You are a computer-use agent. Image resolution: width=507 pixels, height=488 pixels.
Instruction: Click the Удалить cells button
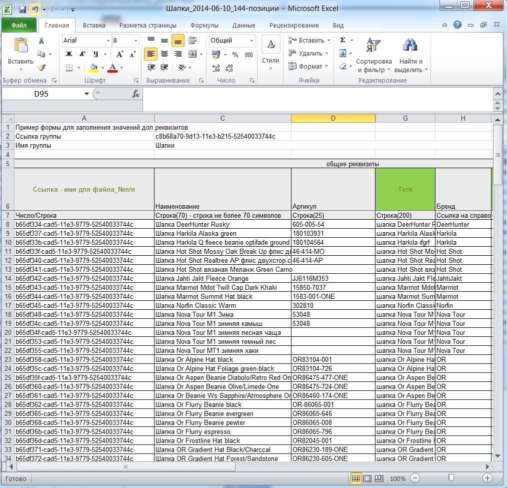tap(308, 54)
